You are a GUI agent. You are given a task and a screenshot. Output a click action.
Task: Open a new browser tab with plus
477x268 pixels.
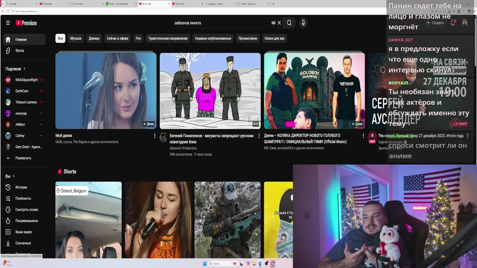tap(274, 4)
